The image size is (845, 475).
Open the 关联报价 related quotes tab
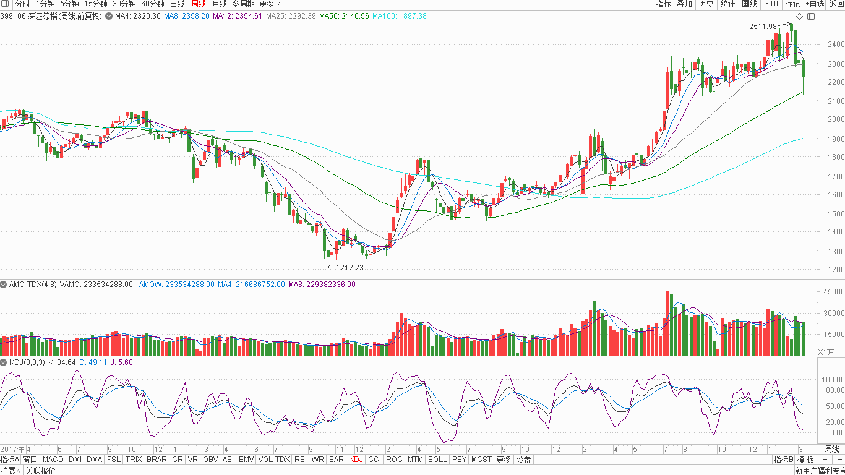40,471
